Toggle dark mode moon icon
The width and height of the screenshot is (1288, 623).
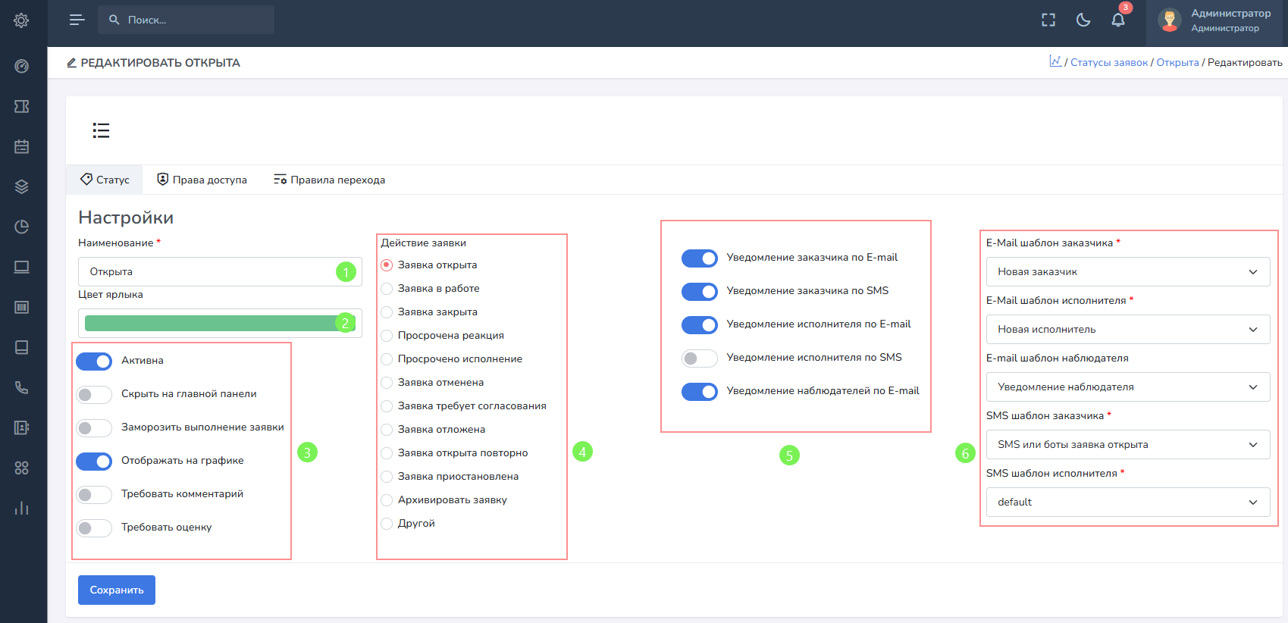point(1083,20)
